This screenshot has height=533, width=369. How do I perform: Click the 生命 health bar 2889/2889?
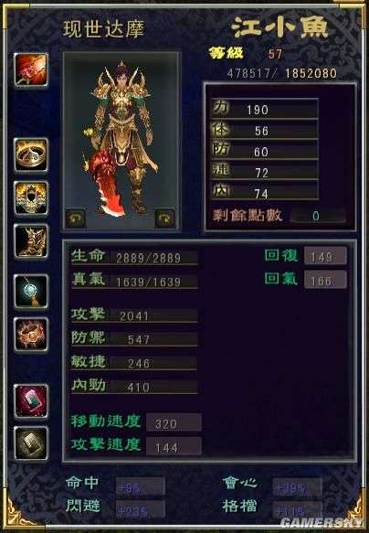(134, 257)
